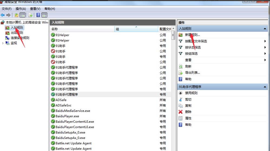Click green check icon of BaiduPlayer.exe

point(53,116)
